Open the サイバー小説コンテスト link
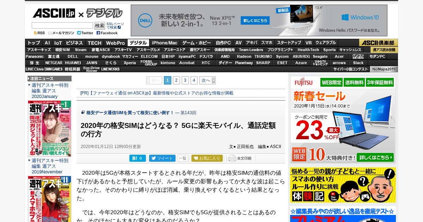 [350, 69]
